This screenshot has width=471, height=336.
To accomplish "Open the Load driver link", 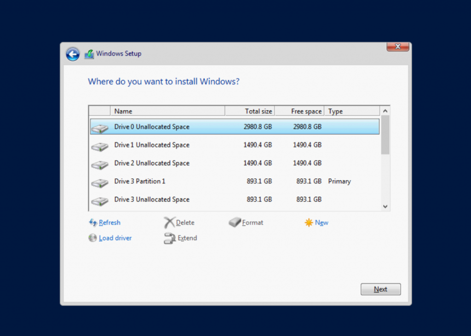I will pos(115,238).
